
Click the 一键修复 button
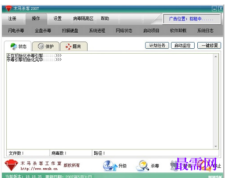[x=209, y=46]
